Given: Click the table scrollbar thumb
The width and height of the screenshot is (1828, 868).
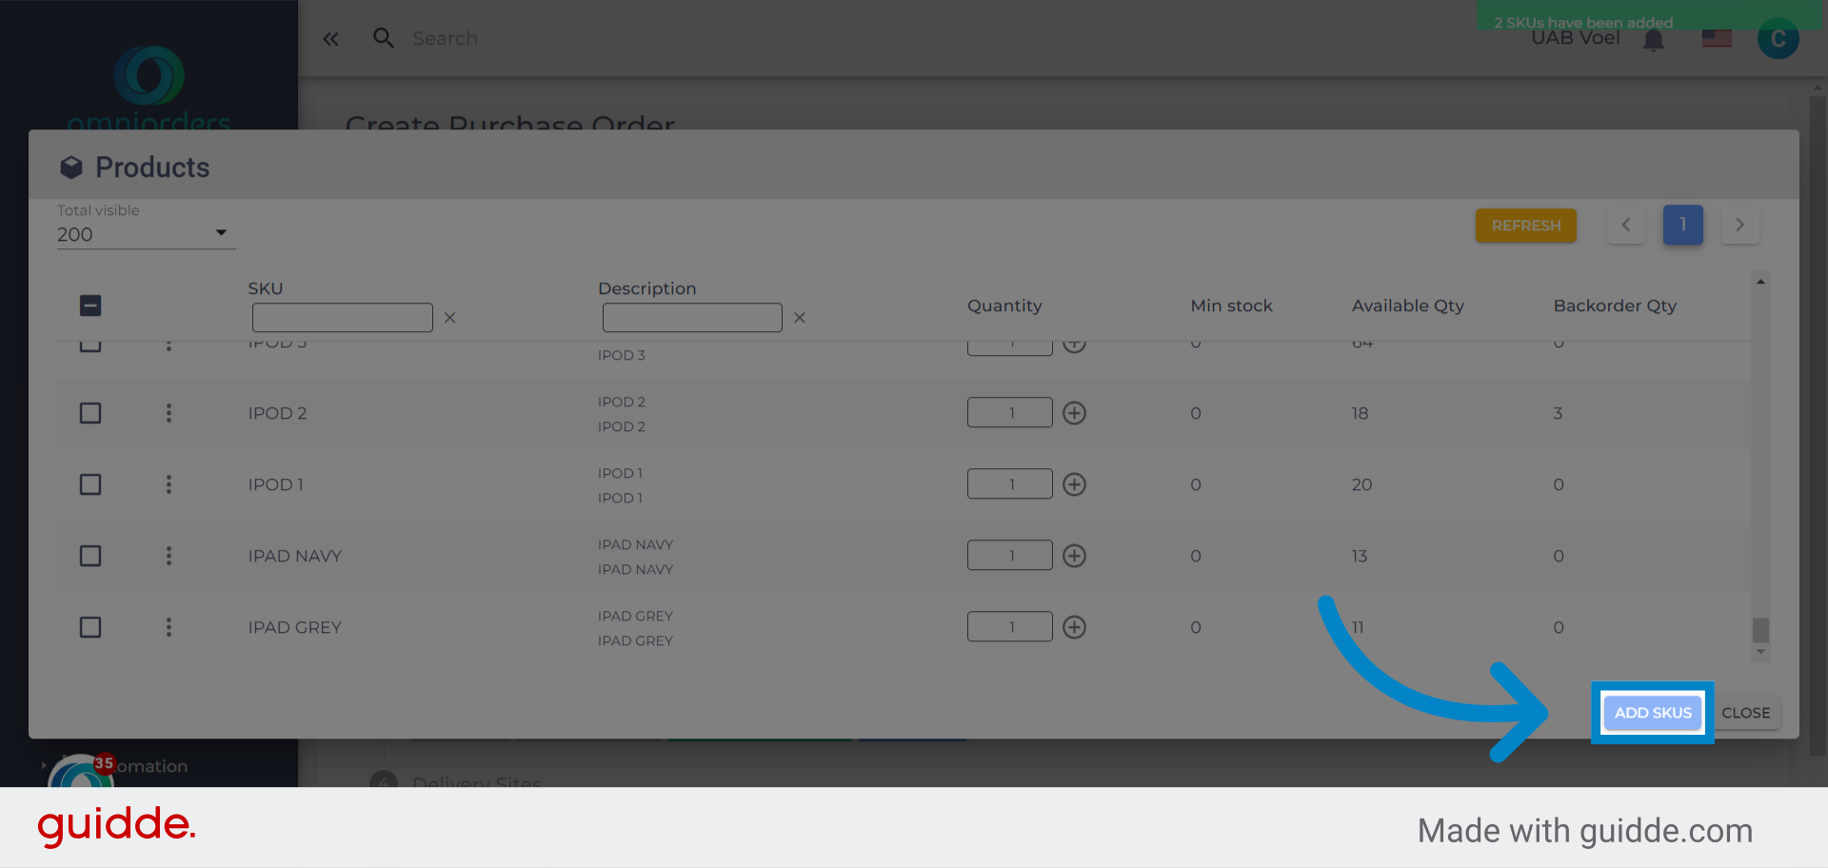Looking at the screenshot, I should (x=1760, y=630).
